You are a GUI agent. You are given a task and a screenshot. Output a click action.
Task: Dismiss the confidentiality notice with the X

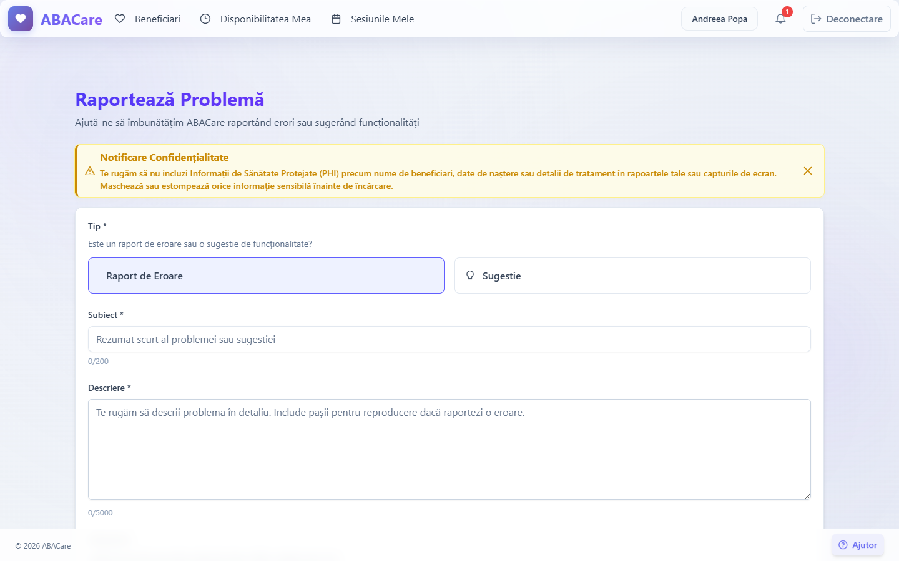[x=808, y=171]
